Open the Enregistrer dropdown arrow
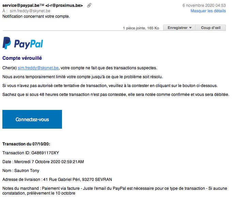 point(190,28)
